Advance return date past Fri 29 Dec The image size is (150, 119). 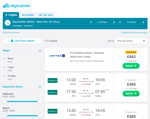click(x=143, y=22)
